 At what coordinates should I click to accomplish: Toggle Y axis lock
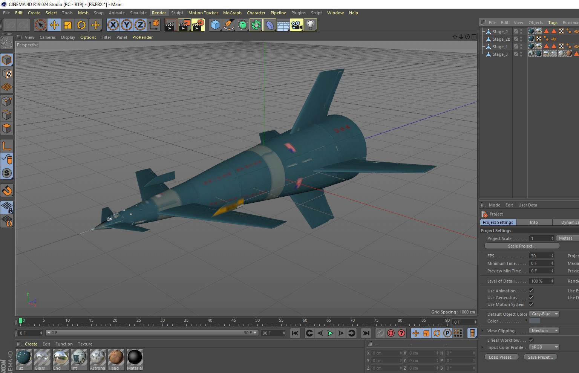tap(127, 25)
